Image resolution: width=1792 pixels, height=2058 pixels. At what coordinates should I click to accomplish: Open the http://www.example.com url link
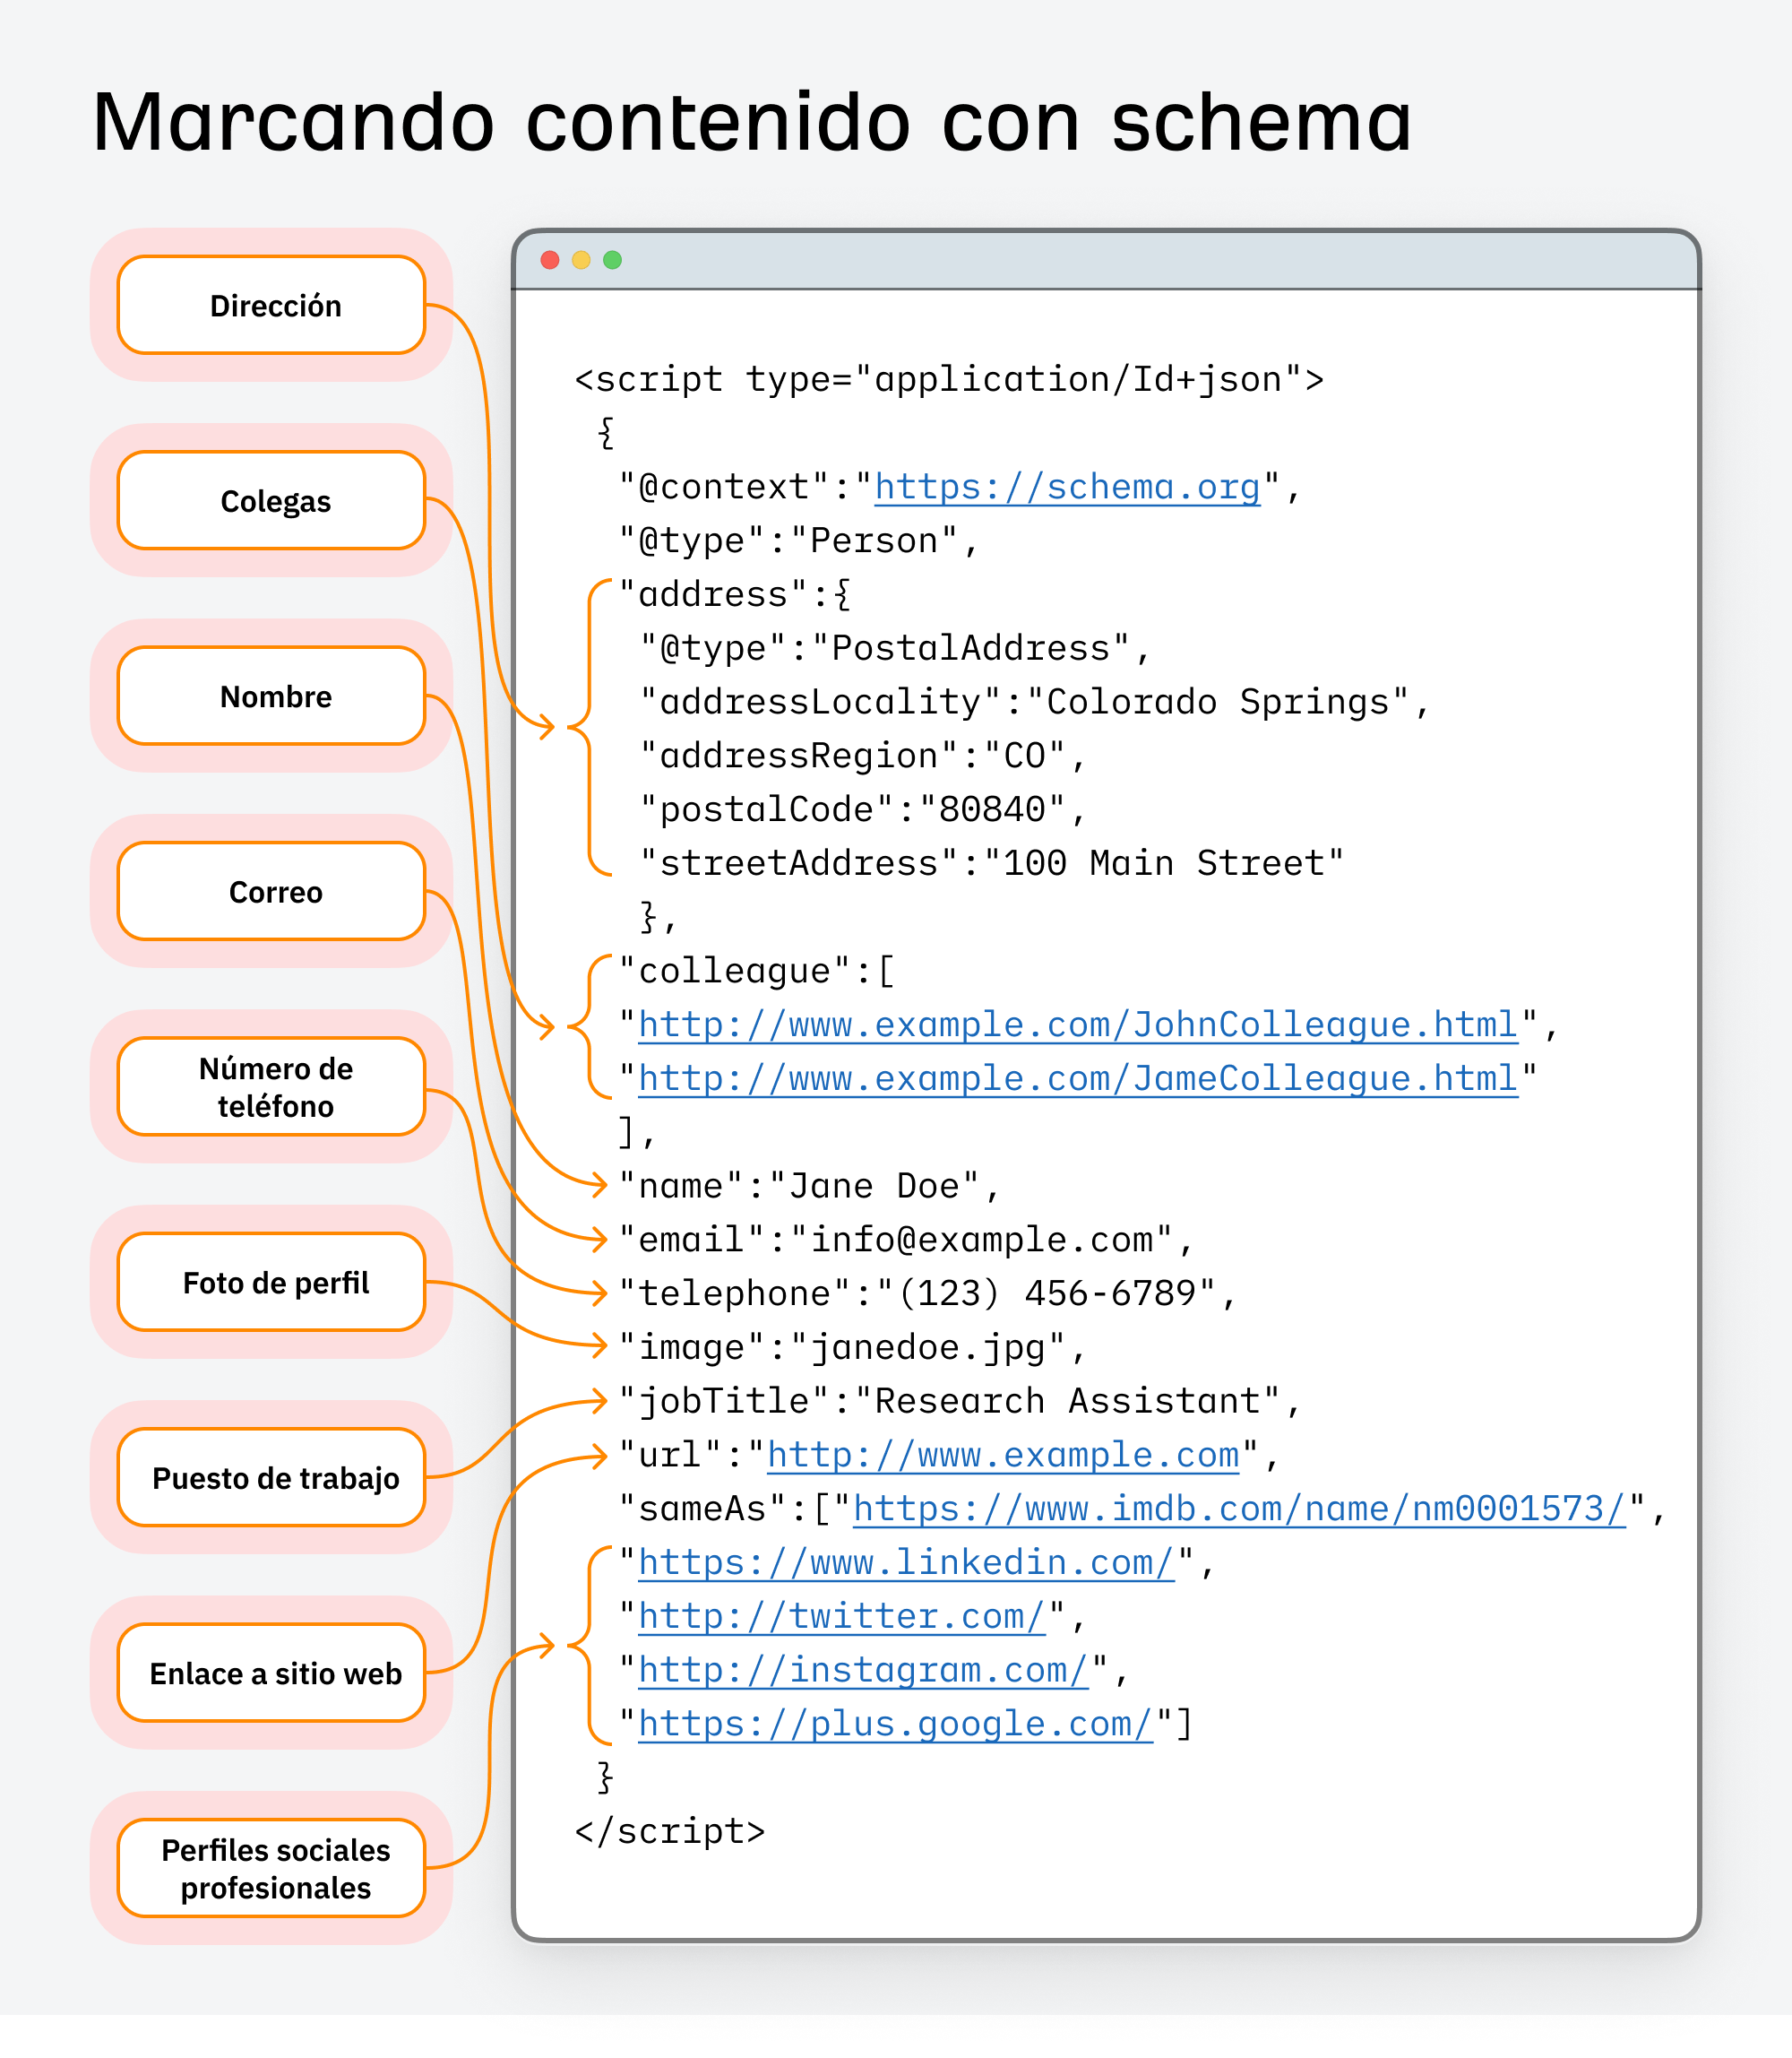pos(1003,1456)
